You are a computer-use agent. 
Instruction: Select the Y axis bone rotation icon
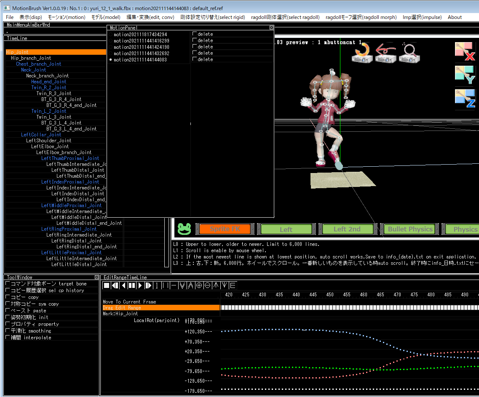click(x=465, y=76)
